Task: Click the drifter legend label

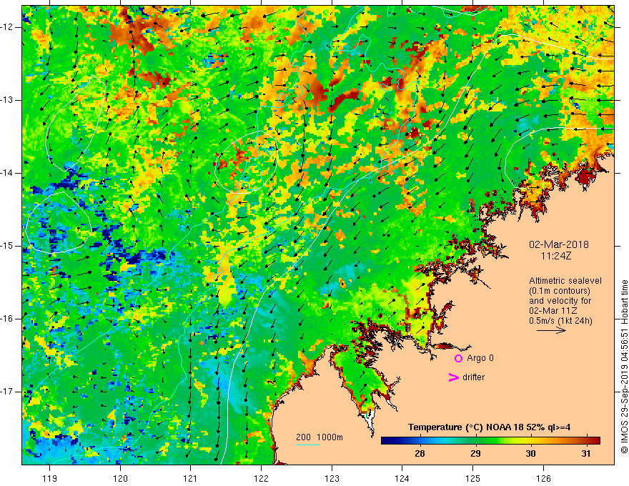Action: click(473, 377)
